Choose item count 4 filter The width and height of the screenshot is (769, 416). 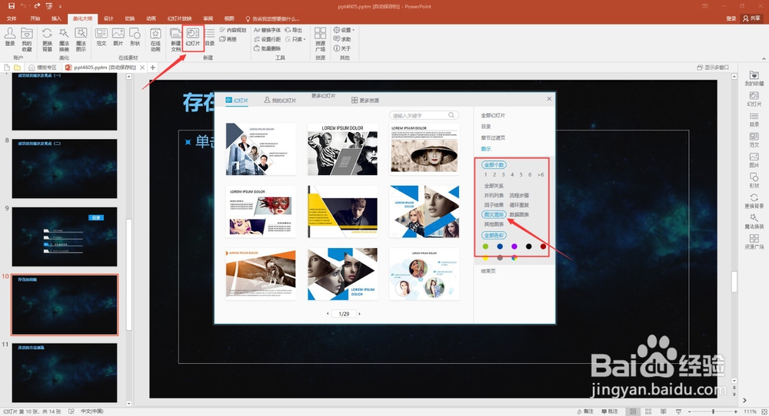[512, 175]
